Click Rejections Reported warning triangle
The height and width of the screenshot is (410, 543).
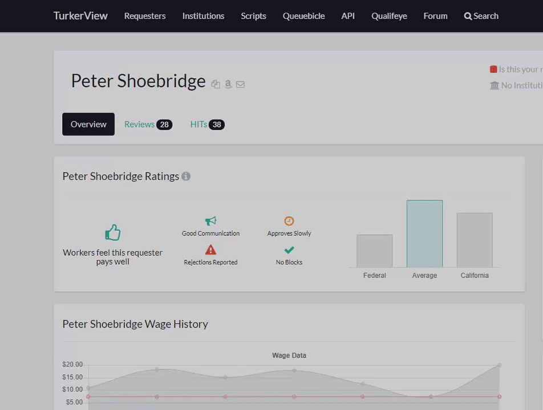pos(210,249)
